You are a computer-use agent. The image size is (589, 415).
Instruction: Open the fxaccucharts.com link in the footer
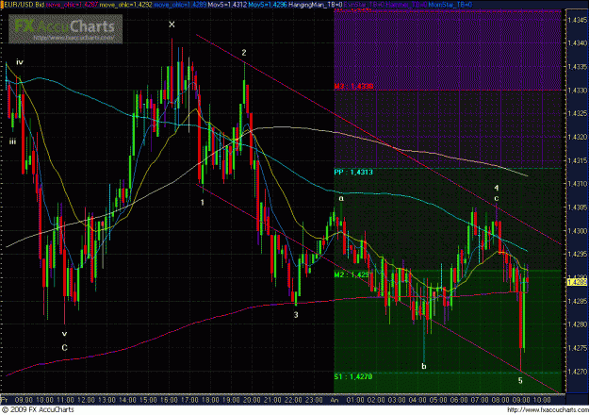[x=548, y=409]
